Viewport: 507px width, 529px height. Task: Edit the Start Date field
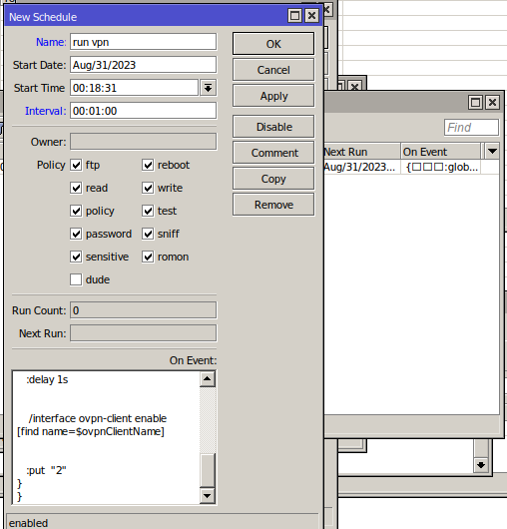(143, 65)
